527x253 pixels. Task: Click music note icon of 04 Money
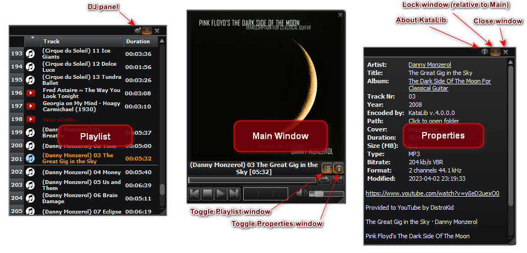point(31,173)
